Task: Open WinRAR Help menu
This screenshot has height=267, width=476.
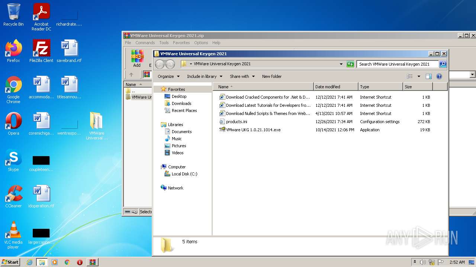Action: point(216,43)
